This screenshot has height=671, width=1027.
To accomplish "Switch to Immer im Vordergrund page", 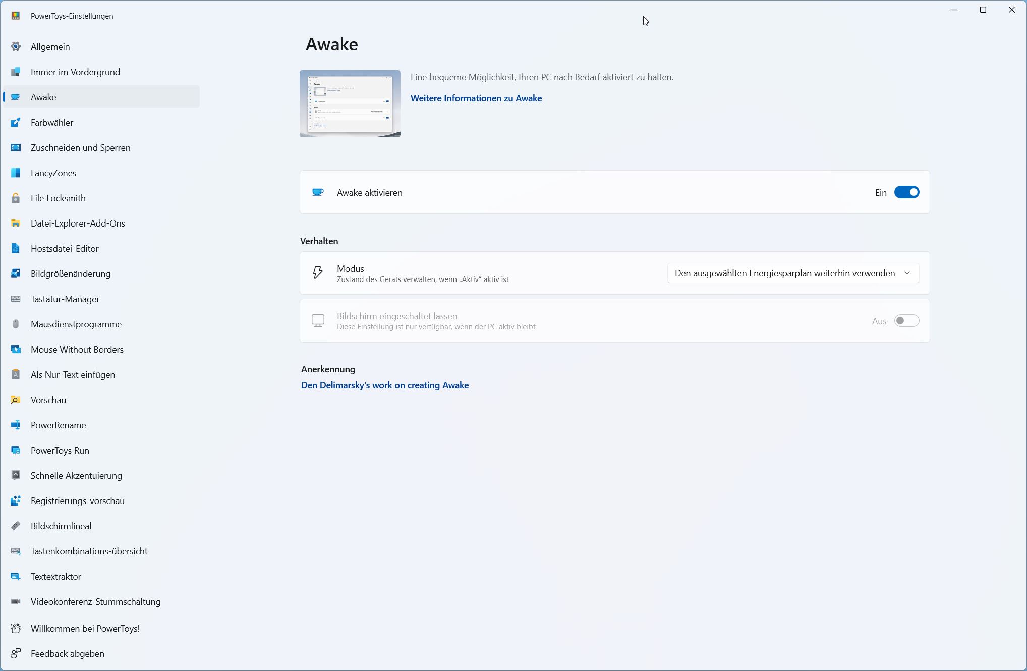I will pyautogui.click(x=75, y=72).
